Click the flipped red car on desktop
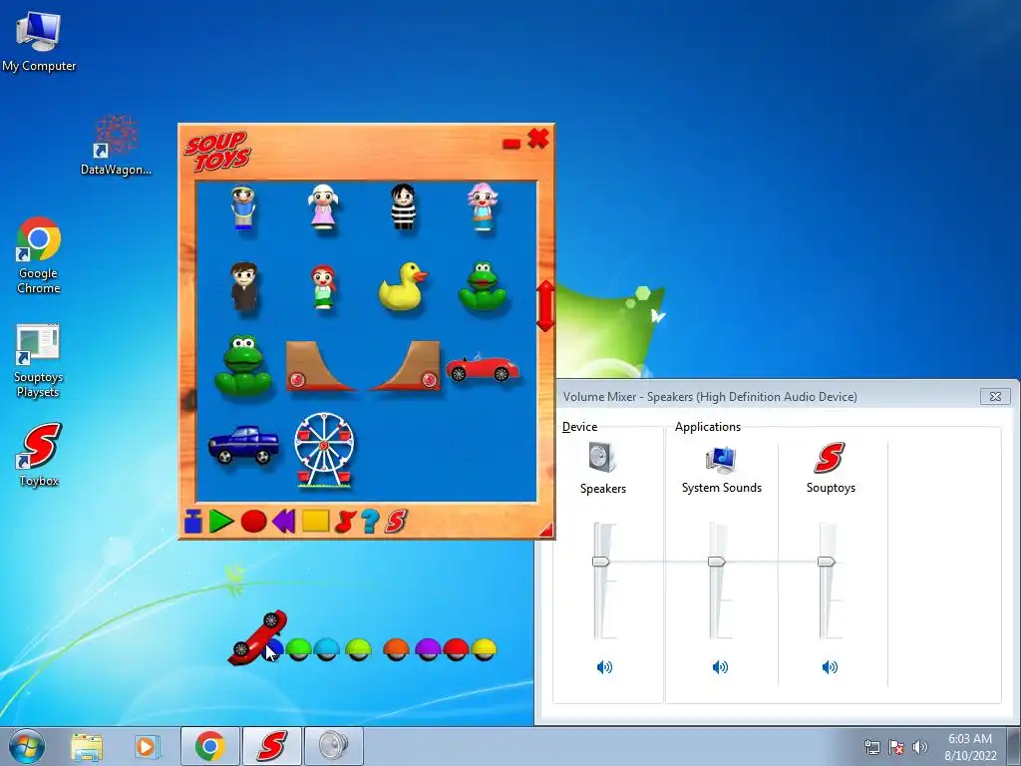Viewport: 1021px width, 766px height. [x=258, y=637]
